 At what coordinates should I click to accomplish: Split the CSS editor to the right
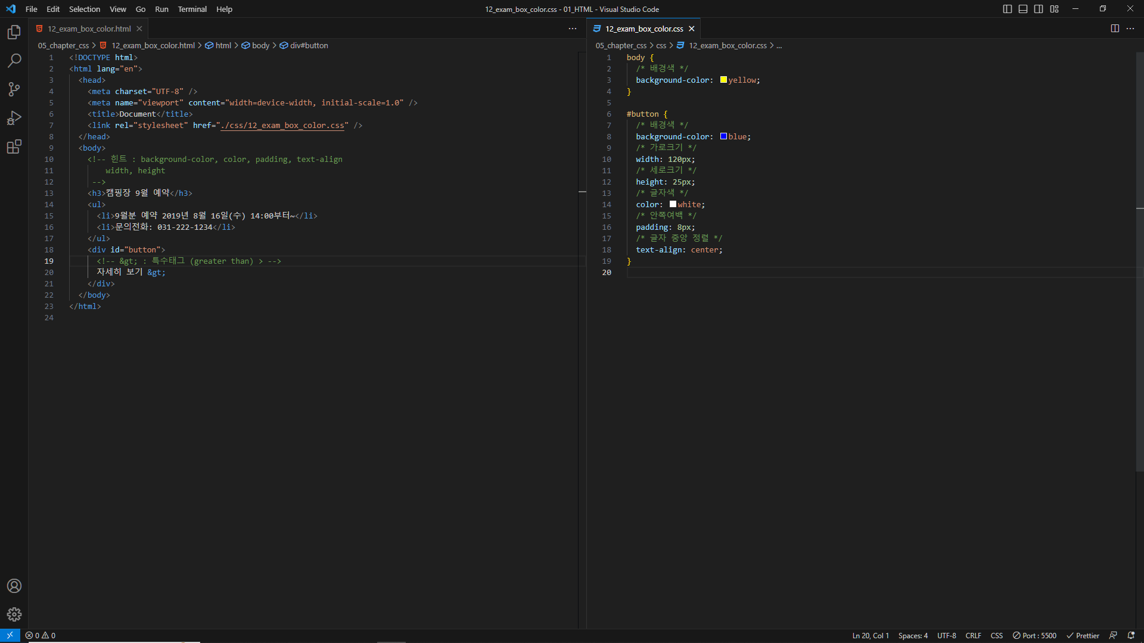pyautogui.click(x=1115, y=29)
